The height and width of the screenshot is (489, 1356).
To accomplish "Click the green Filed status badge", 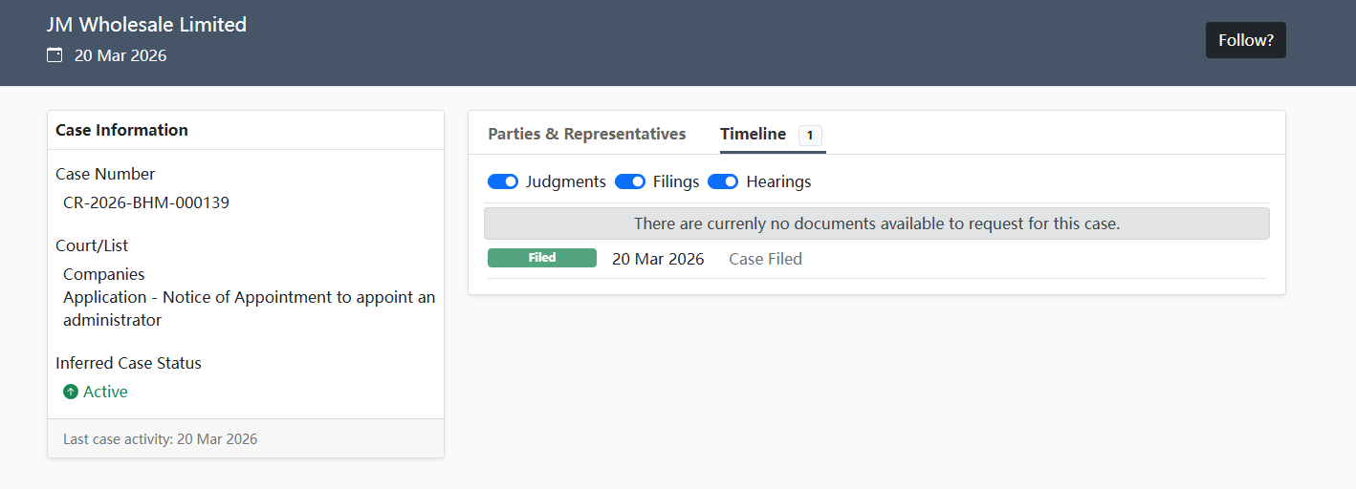I will coord(542,258).
